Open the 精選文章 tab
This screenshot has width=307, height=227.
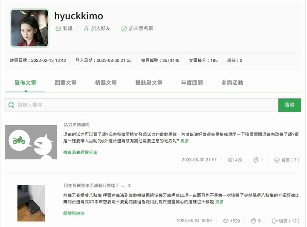point(106,83)
